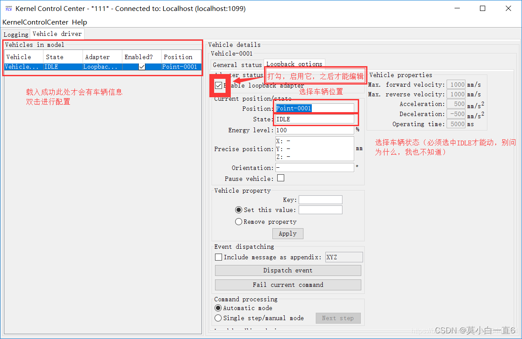The width and height of the screenshot is (522, 339).
Task: Select the Vehicle... cell in the table row
Action: pos(24,67)
